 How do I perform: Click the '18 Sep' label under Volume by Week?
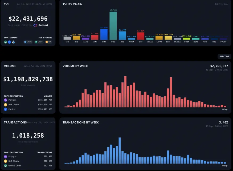click(x=224, y=109)
